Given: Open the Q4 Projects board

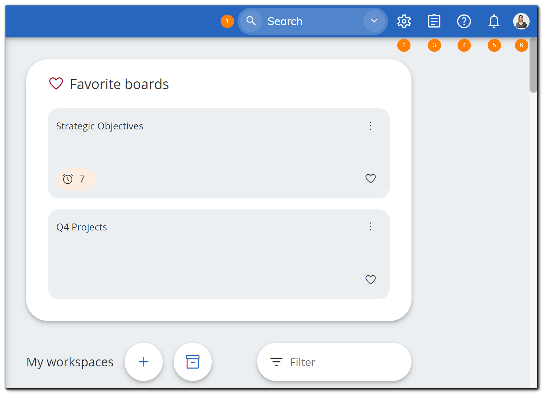Looking at the screenshot, I should (81, 226).
